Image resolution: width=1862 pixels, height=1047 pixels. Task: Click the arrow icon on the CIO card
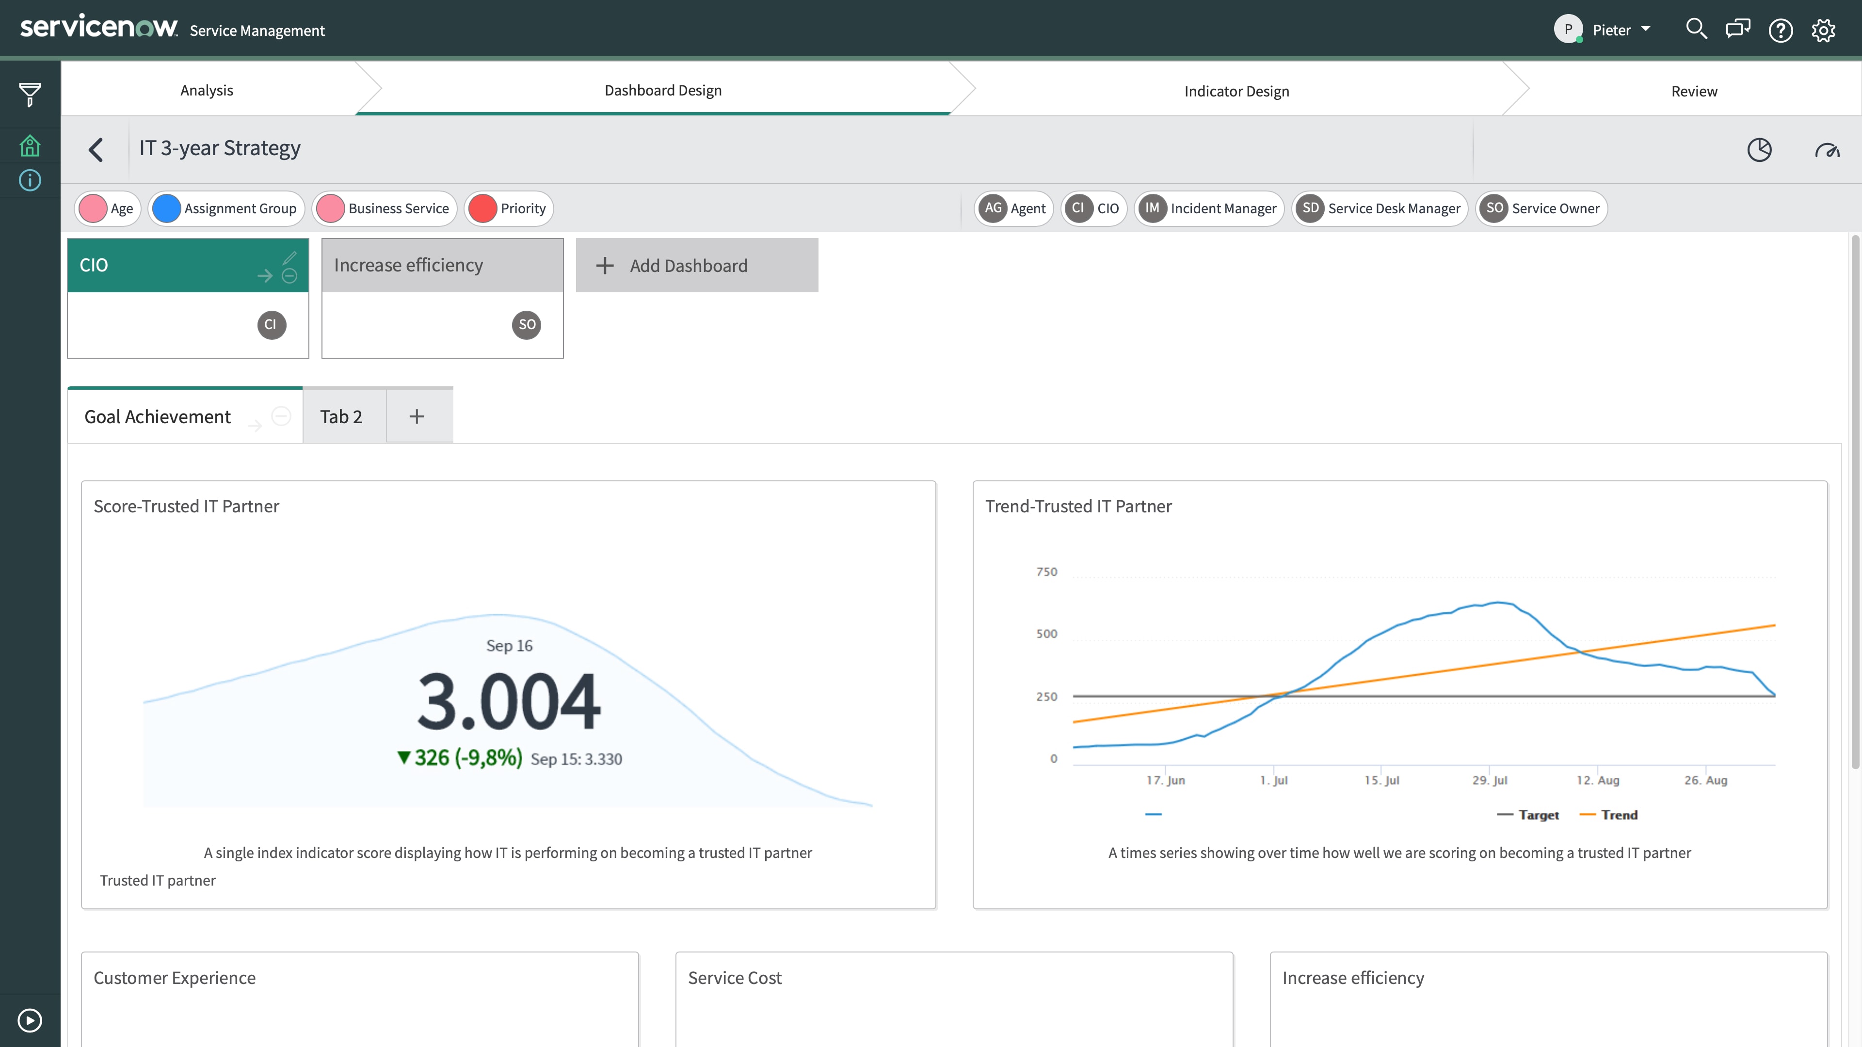(x=264, y=276)
